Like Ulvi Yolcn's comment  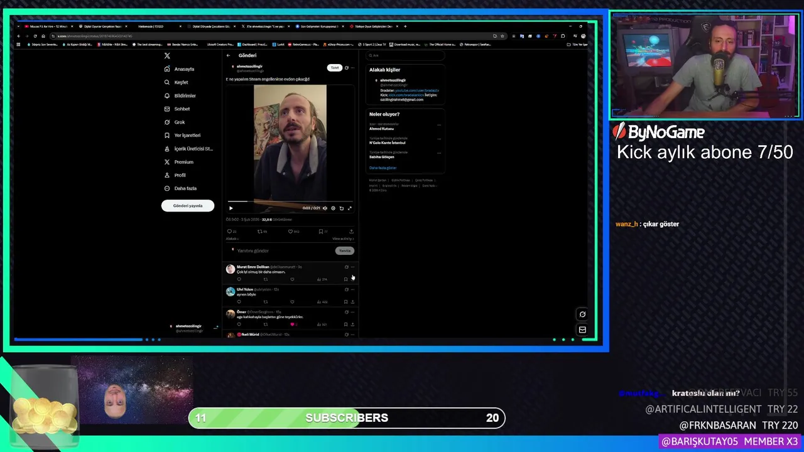(x=292, y=302)
